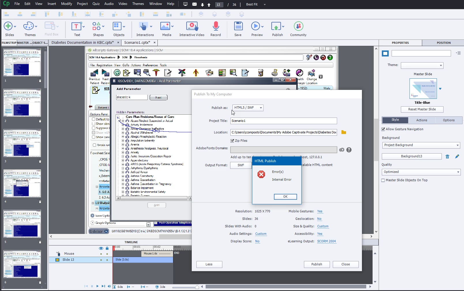Toggle Zip Files checkbox
The width and height of the screenshot is (464, 291).
click(x=232, y=141)
